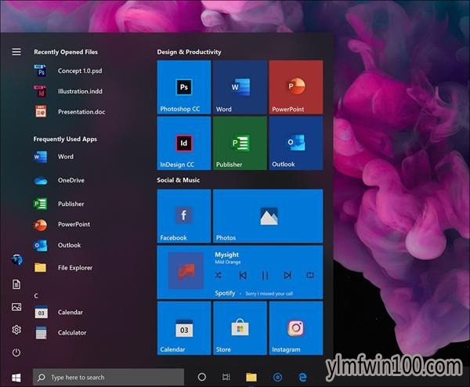The width and height of the screenshot is (470, 387).
Task: Open Calculator from the app list
Action: coord(60,333)
